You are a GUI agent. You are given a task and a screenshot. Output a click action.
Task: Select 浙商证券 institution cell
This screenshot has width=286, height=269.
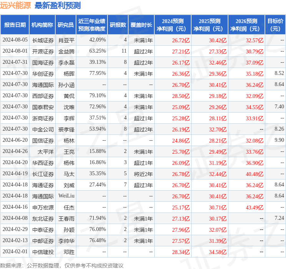43,118
